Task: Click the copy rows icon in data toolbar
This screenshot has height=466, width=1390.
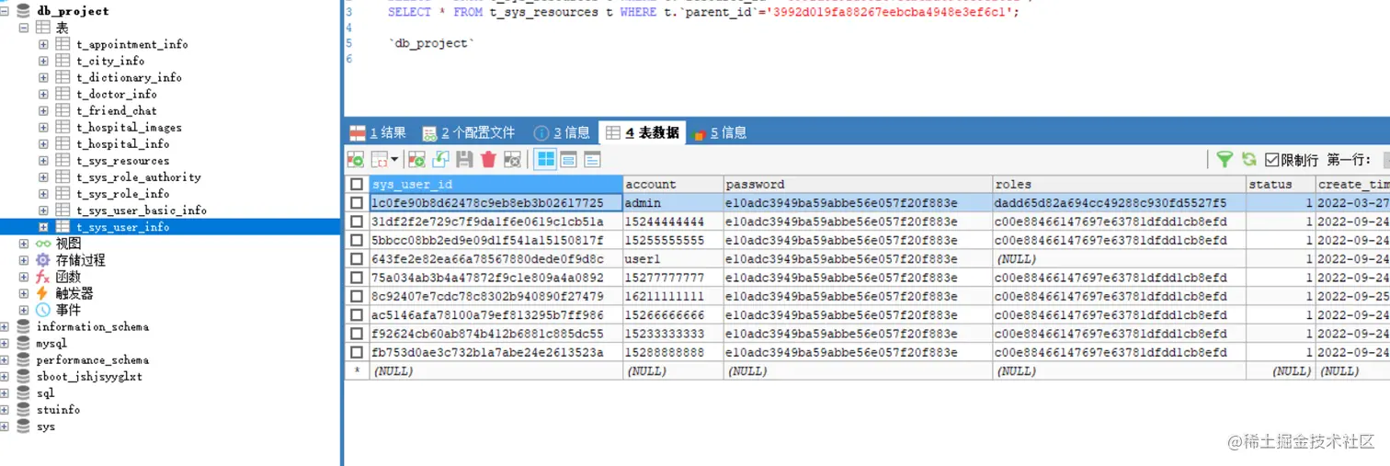Action: (381, 159)
